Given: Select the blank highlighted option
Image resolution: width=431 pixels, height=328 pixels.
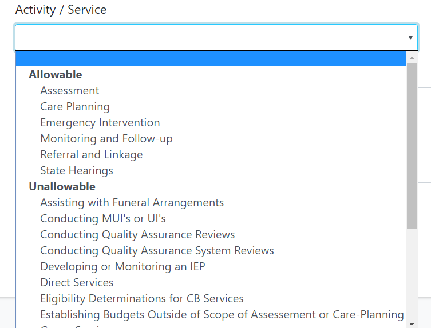Looking at the screenshot, I should click(210, 58).
